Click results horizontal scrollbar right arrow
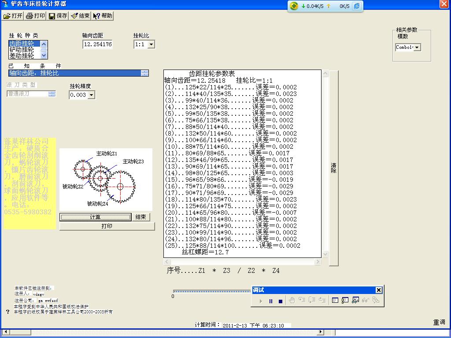Screen dimensions: 451x338 [x=318, y=261]
